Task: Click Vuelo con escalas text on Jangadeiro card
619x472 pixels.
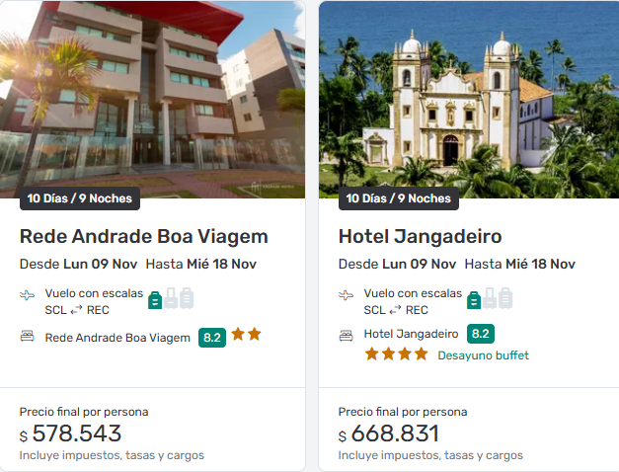Action: (x=413, y=293)
